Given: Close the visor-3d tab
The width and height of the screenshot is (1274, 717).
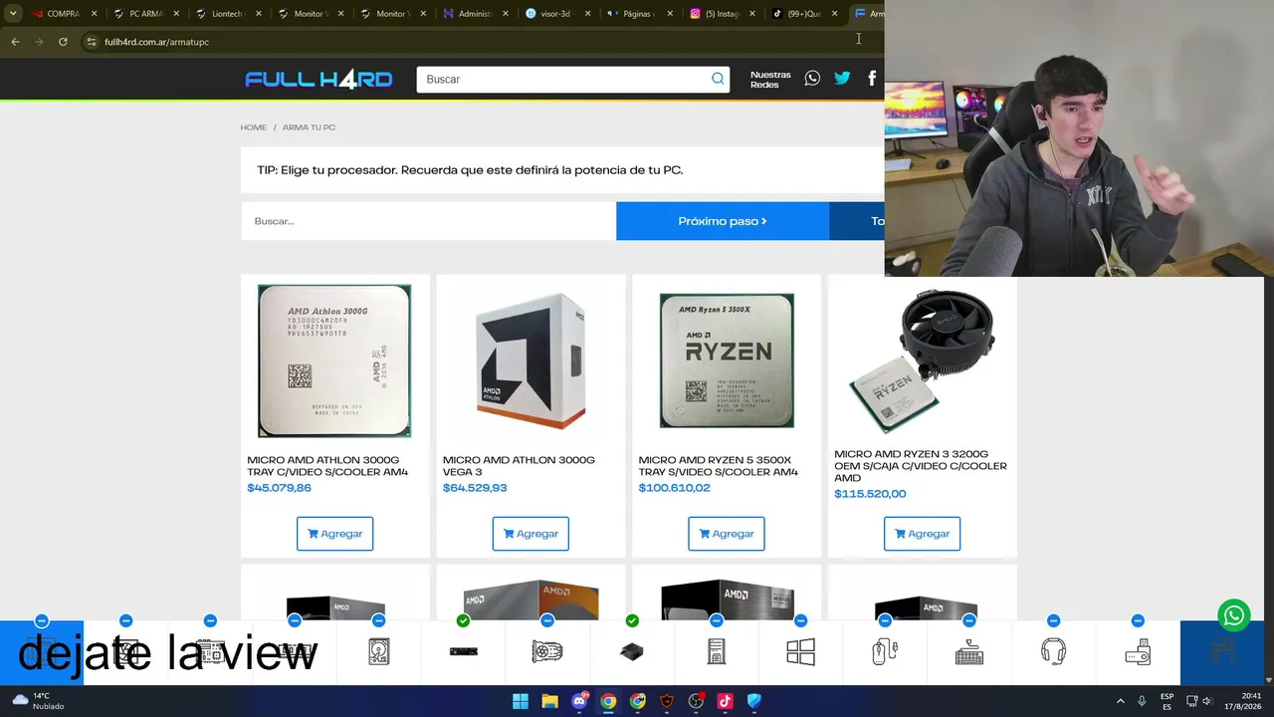Looking at the screenshot, I should coord(587,14).
